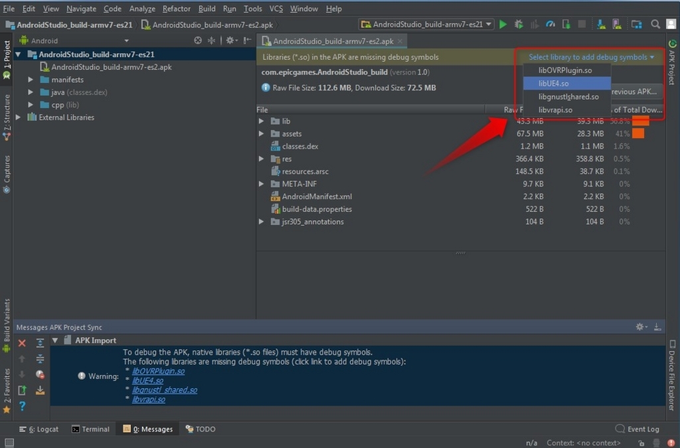Select libUE4.so from the dropdown list
The height and width of the screenshot is (448, 680).
(567, 83)
